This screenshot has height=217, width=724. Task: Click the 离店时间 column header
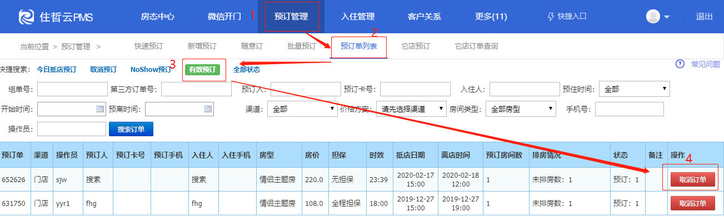(455, 155)
